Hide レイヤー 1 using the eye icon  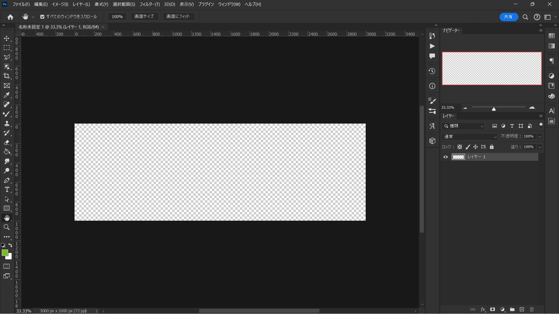445,157
